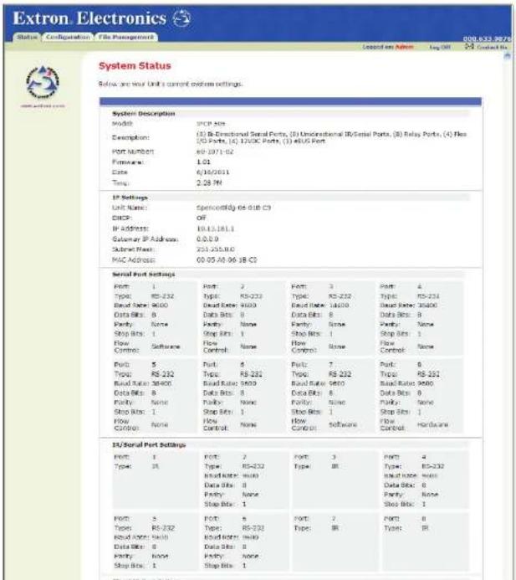Click the subnet mask value 255.255.0.0
516x580 pixels.
(x=216, y=249)
